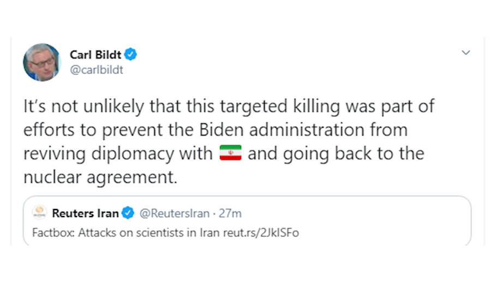491x283 pixels.
Task: Open the Reuters Iran display name
Action: (x=85, y=213)
